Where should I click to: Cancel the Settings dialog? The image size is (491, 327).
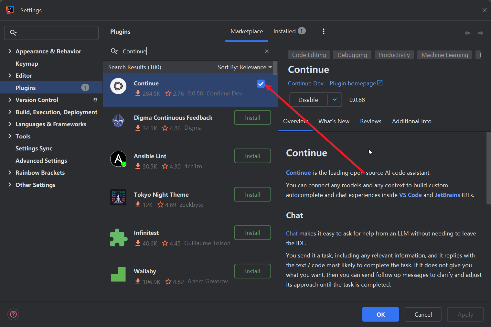(x=423, y=314)
